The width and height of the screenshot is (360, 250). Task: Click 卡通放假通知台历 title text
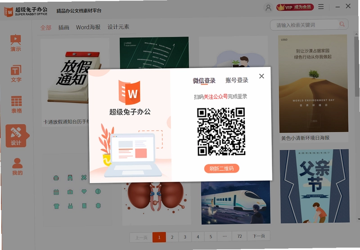click(x=66, y=122)
